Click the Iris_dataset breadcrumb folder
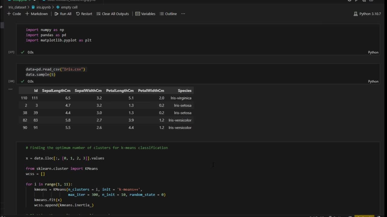Image resolution: width=387 pixels, height=217 pixels. [17, 7]
